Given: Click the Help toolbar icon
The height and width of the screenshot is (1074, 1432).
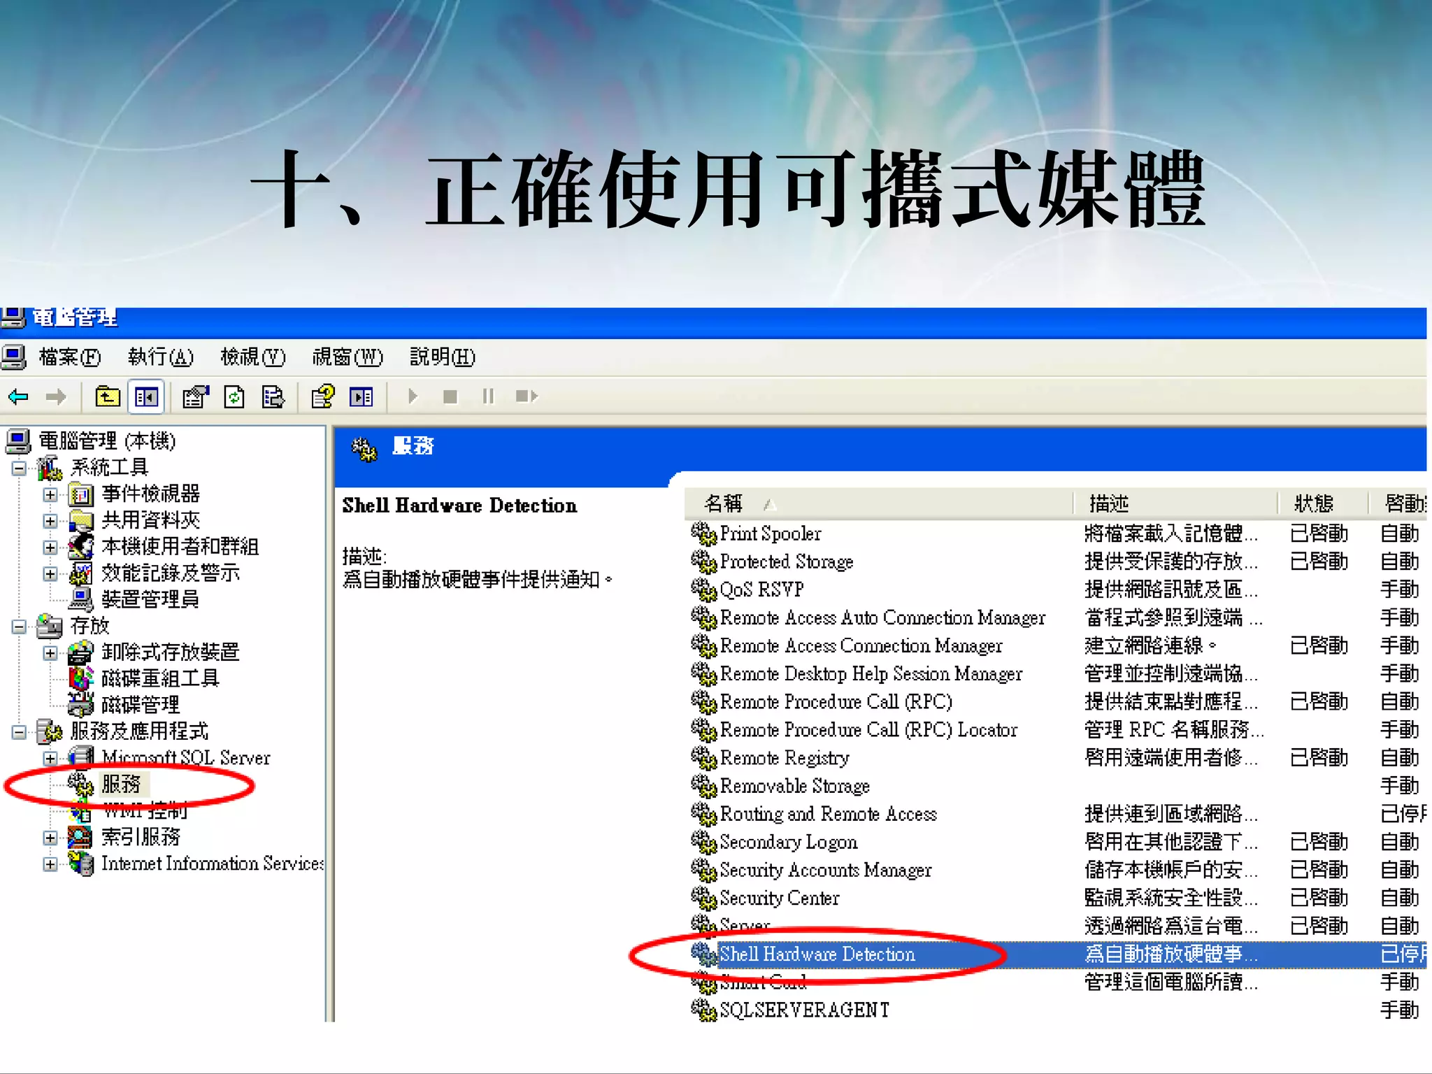Looking at the screenshot, I should [323, 397].
